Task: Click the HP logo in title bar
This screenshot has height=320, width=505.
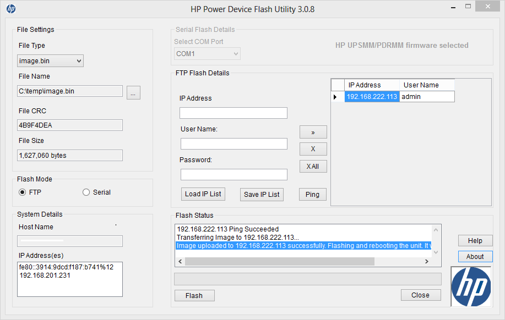Action: 11,9
